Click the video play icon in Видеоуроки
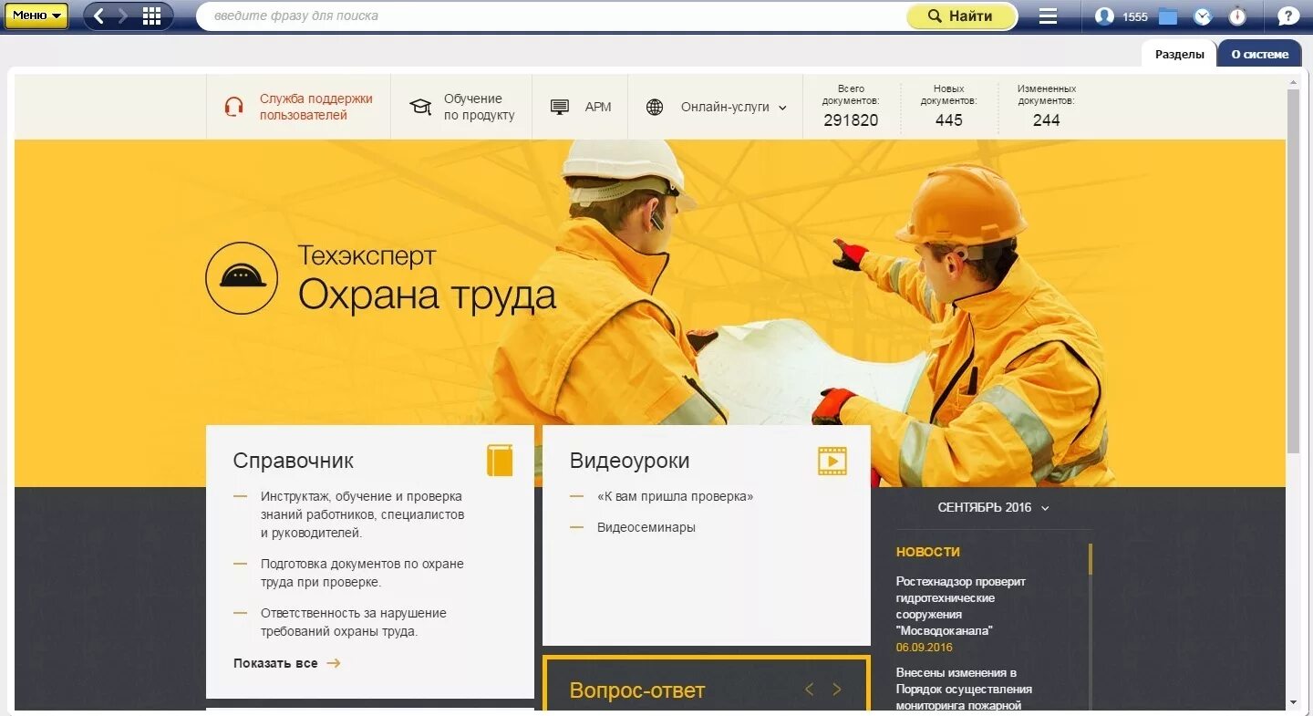Screen dimensions: 1313x716 point(832,461)
